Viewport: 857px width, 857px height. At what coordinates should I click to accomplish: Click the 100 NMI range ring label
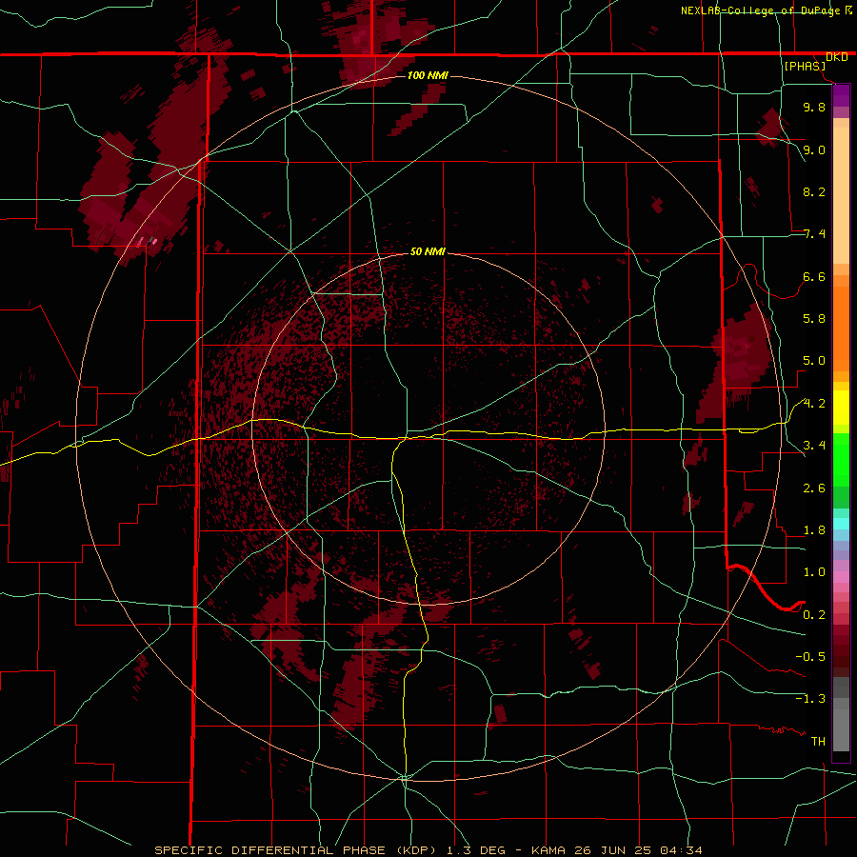pyautogui.click(x=428, y=75)
